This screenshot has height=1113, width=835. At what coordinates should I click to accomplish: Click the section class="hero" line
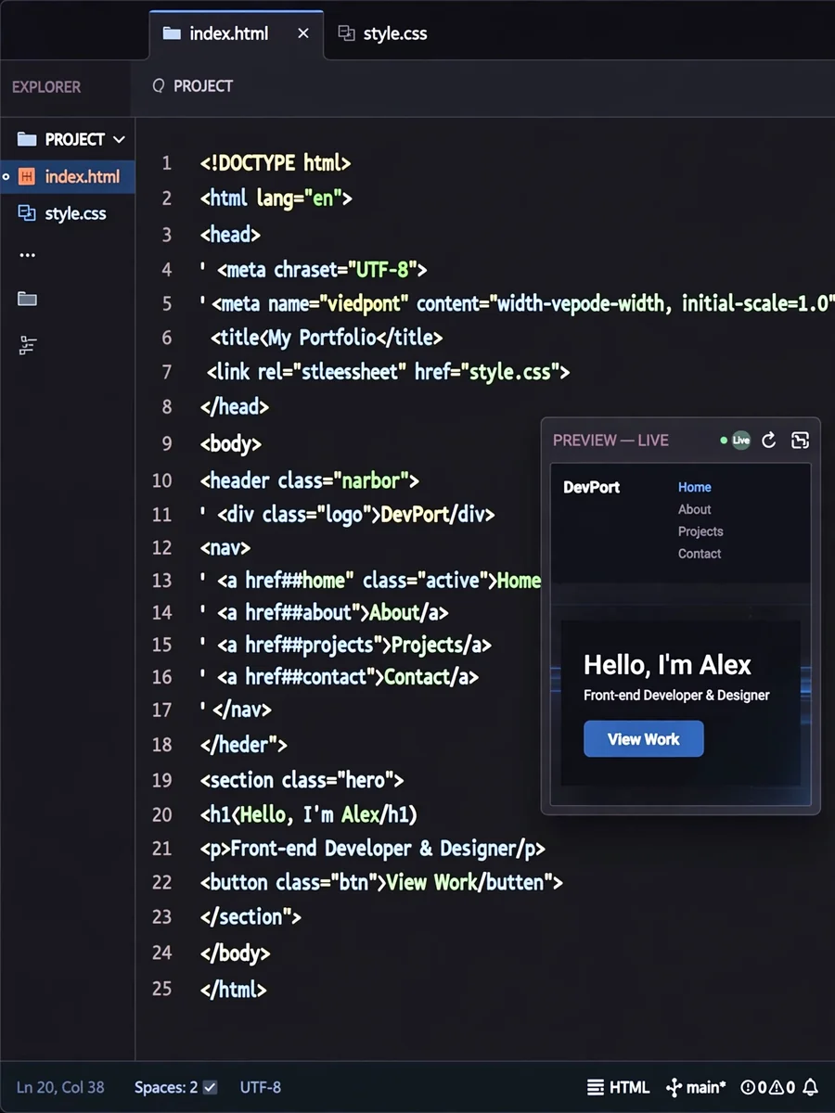[302, 780]
